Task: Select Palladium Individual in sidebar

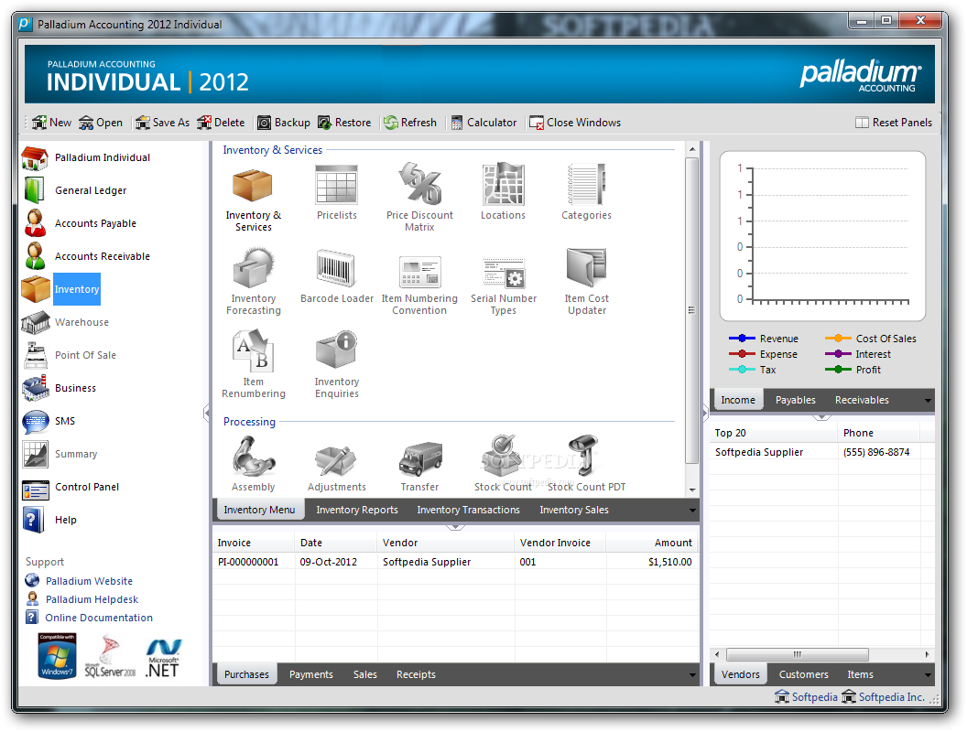Action: [86, 157]
